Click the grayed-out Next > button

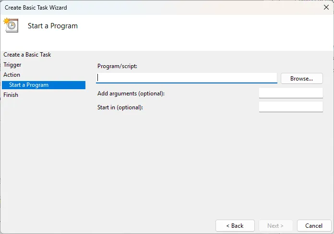(275, 225)
